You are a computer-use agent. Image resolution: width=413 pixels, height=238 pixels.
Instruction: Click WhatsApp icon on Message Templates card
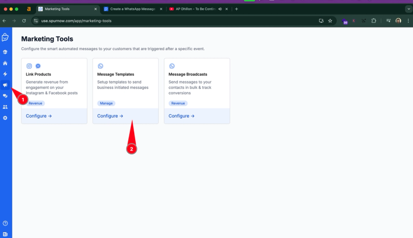[x=101, y=66]
